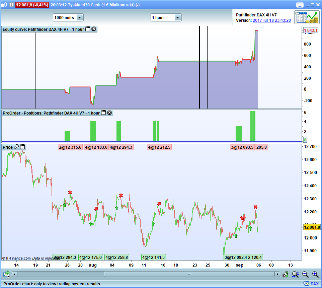Image resolution: width=322 pixels, height=288 pixels.
Task: Click the ProOrder Positions panel title
Action: (51, 113)
